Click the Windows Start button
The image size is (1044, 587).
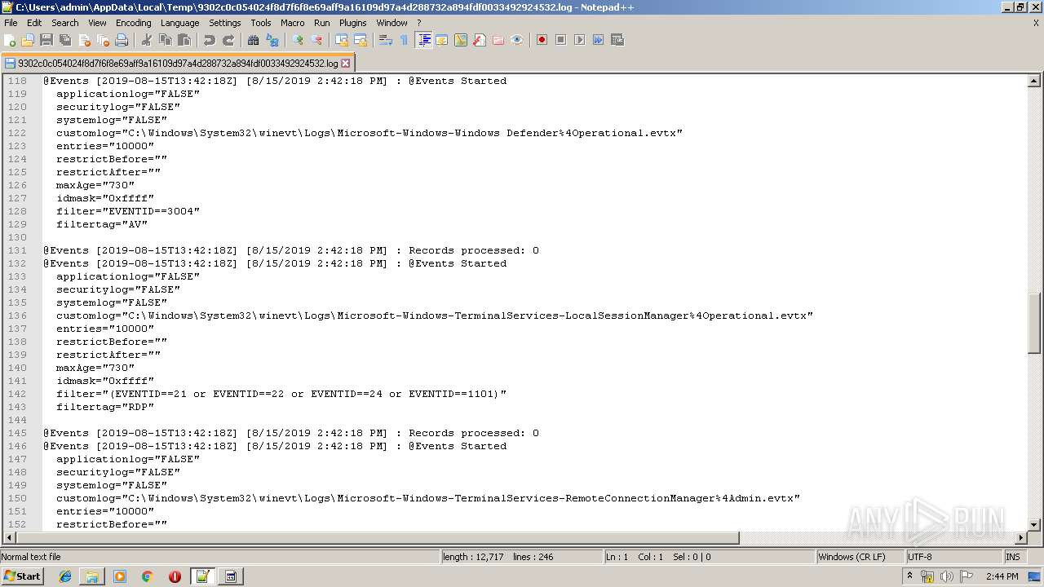pyautogui.click(x=23, y=576)
